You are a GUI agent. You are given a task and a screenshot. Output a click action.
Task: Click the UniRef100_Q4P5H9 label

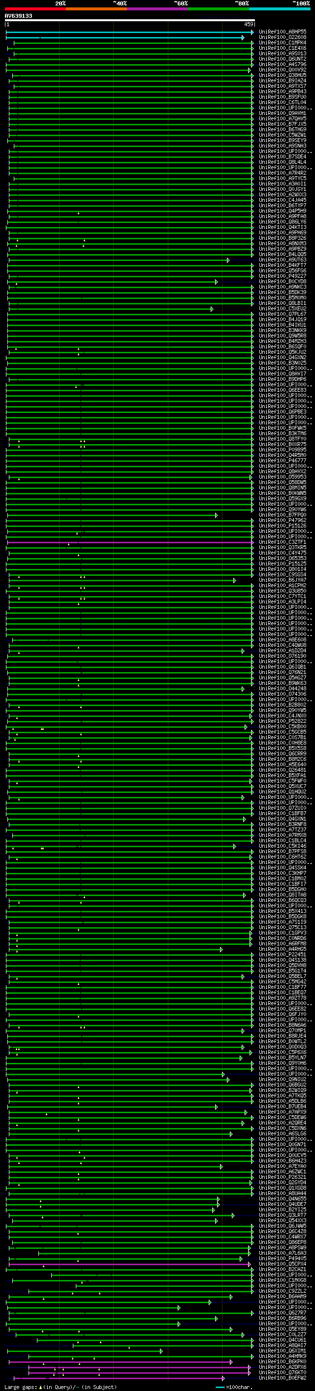click(x=282, y=211)
